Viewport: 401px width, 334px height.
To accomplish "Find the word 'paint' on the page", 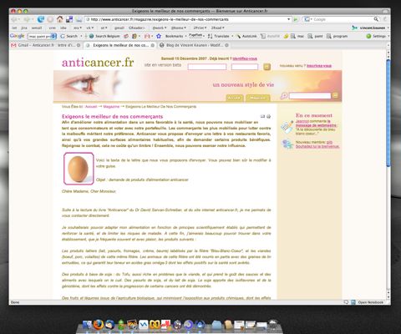I will click(315, 36).
